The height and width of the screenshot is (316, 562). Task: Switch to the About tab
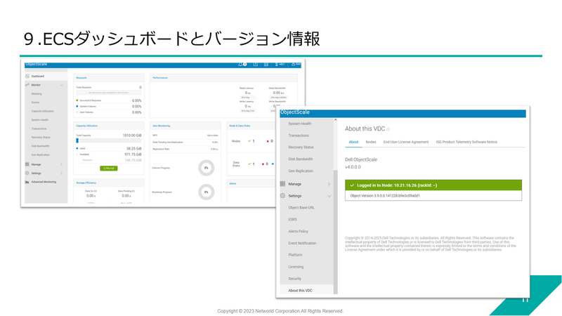(x=353, y=142)
